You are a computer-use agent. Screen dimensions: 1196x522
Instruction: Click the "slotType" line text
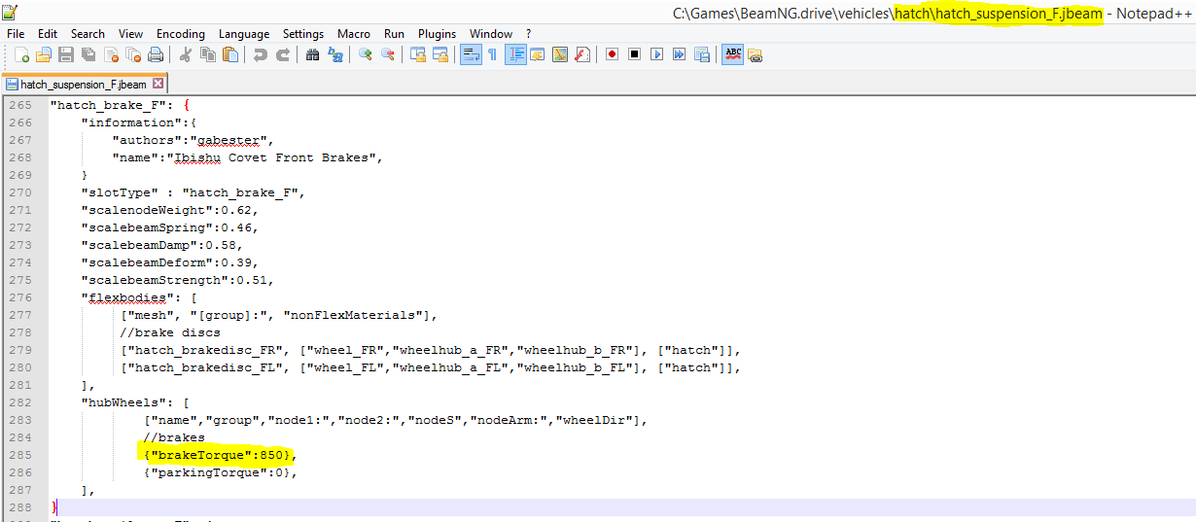coord(193,192)
